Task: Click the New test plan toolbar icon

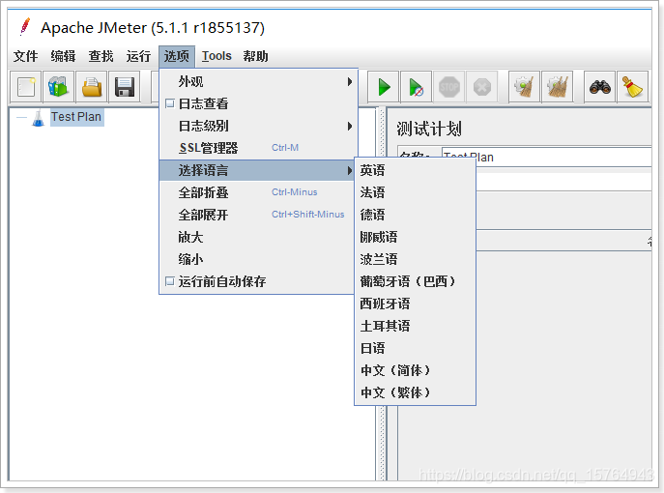Action: point(26,87)
